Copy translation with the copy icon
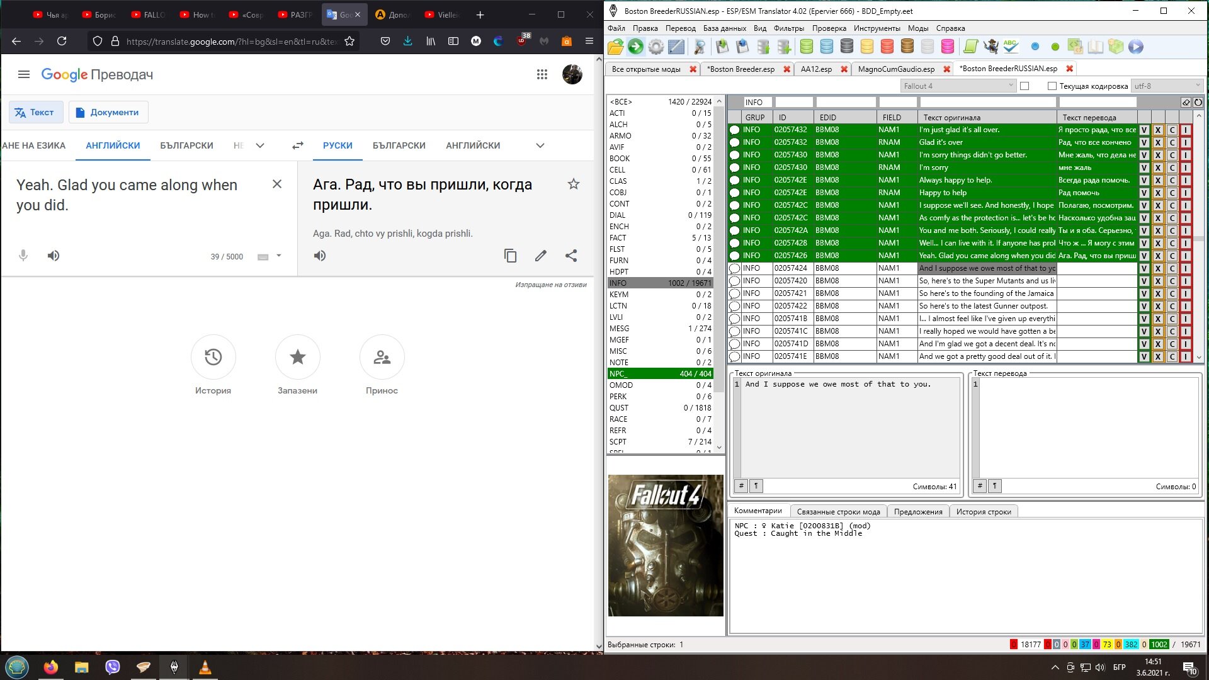This screenshot has width=1209, height=680. [510, 256]
